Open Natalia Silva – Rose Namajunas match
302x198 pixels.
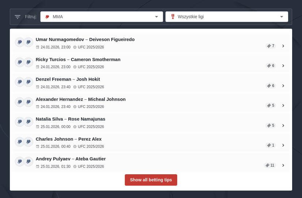[70, 119]
